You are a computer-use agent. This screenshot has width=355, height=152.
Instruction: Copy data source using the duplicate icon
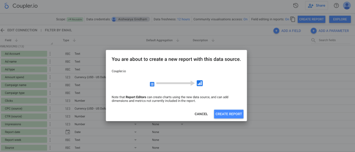point(293,19)
